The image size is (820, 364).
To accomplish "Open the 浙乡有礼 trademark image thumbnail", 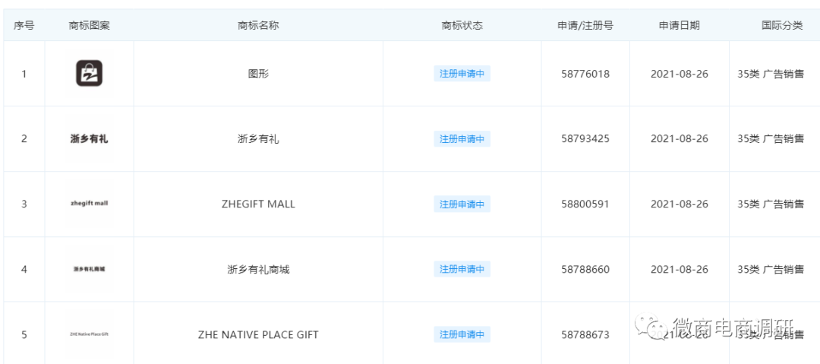I will [89, 139].
